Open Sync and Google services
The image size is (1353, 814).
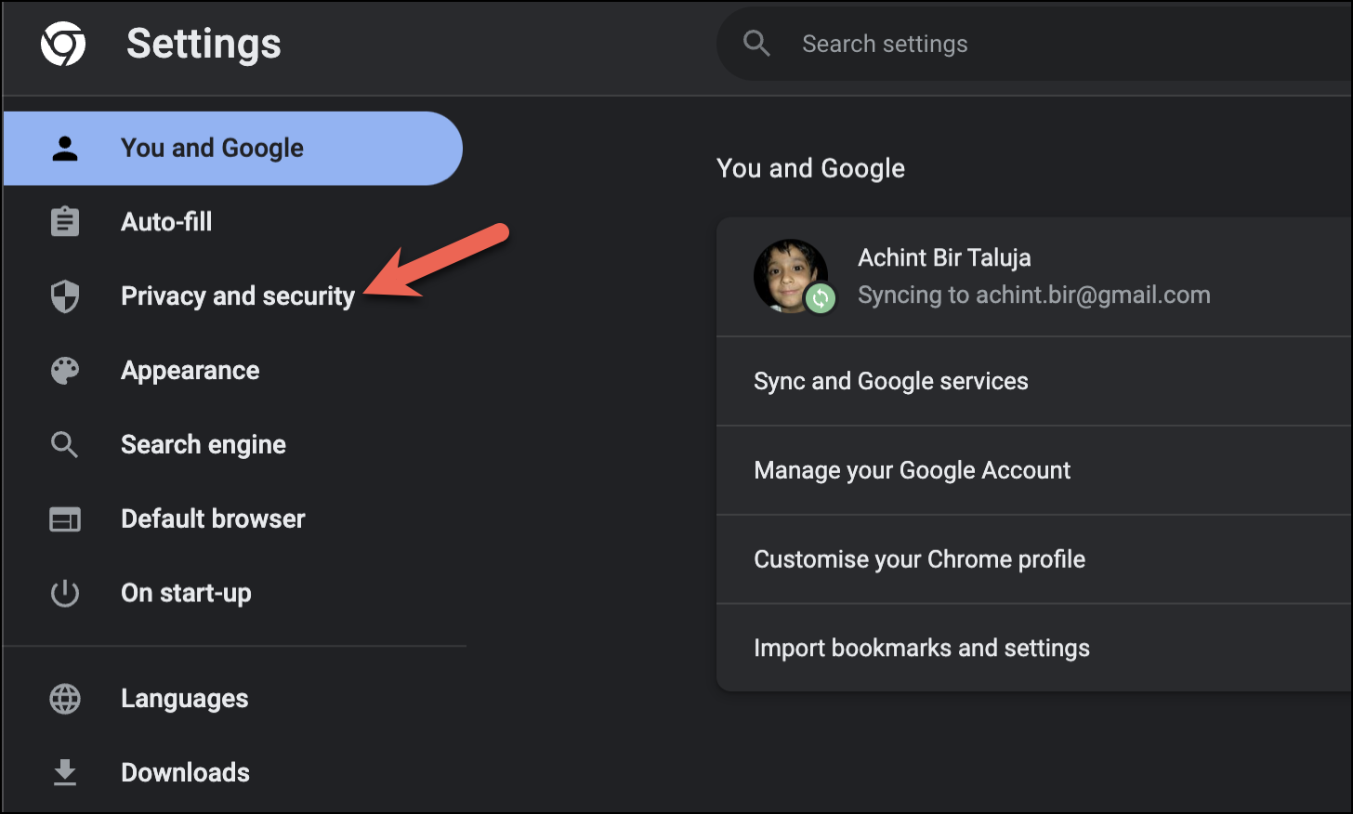890,381
